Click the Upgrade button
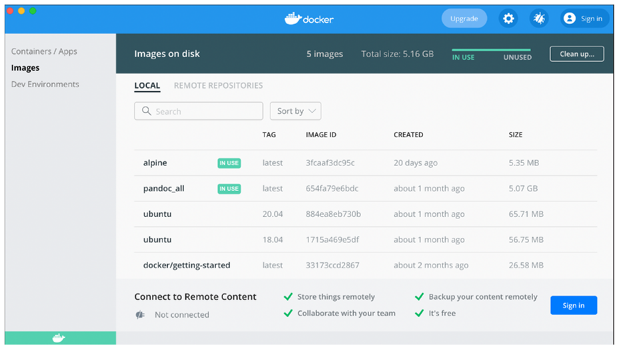Screen dimensions: 619x349 pyautogui.click(x=464, y=19)
